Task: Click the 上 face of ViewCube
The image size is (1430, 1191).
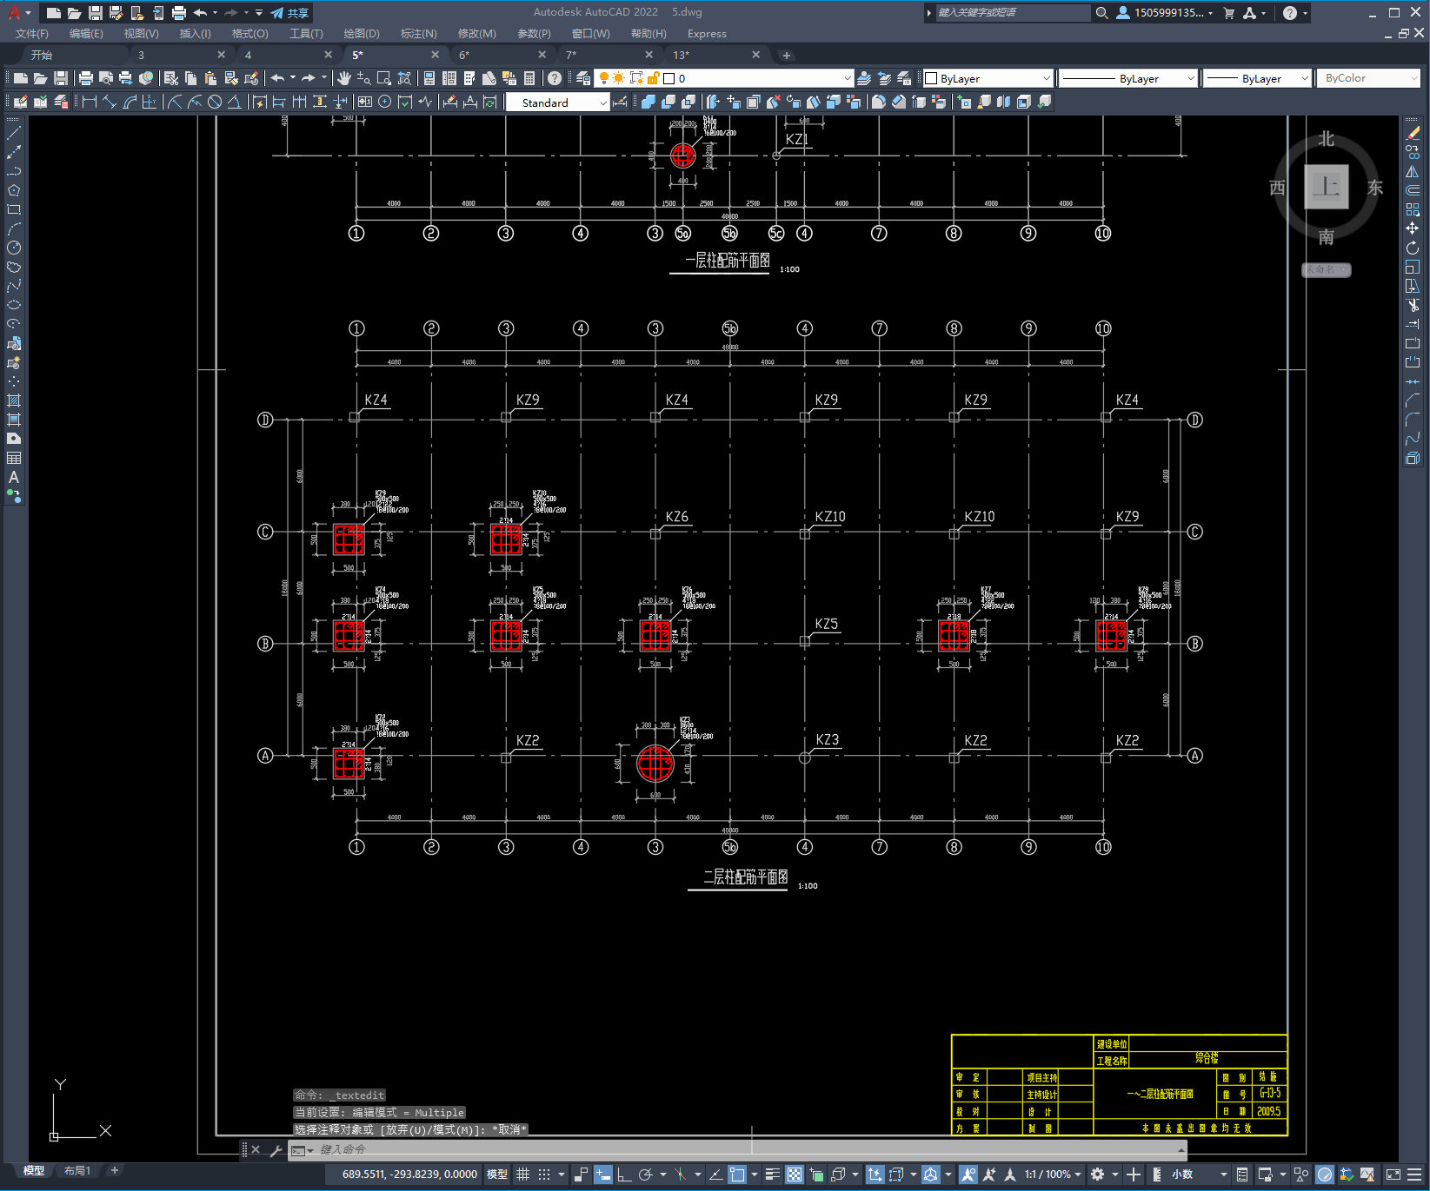Action: click(1326, 187)
